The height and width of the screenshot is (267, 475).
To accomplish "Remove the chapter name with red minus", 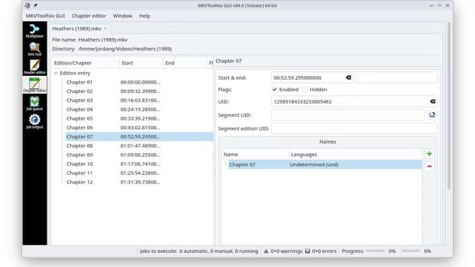I will 429,166.
